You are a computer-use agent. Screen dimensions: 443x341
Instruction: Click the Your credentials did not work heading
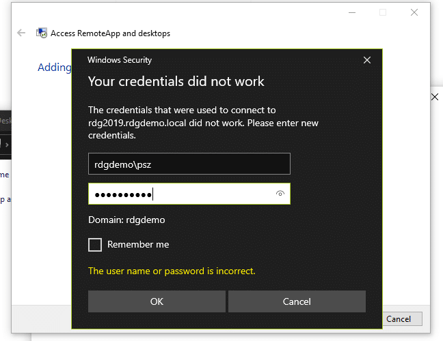(x=176, y=82)
